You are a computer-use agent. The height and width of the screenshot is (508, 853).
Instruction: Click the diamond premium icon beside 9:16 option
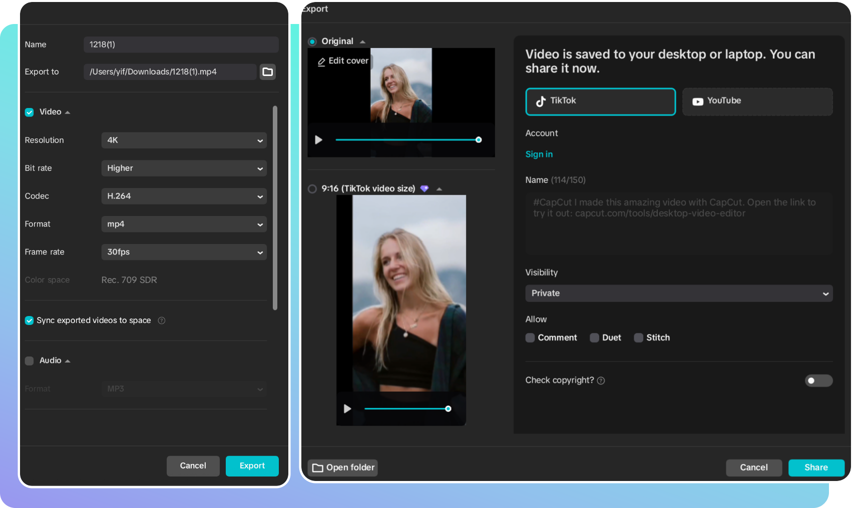(x=424, y=188)
